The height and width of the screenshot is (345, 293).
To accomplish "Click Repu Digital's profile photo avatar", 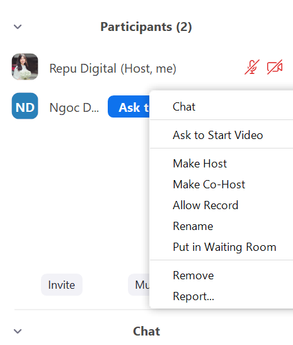I will click(25, 67).
